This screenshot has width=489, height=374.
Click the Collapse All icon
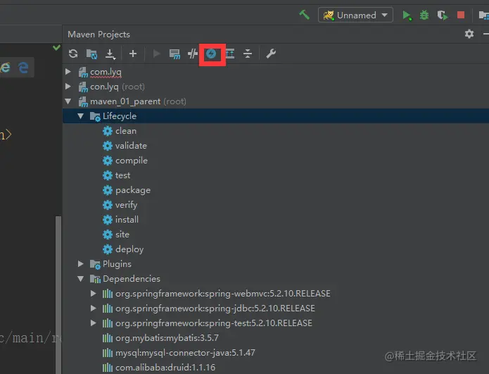pyautogui.click(x=248, y=54)
